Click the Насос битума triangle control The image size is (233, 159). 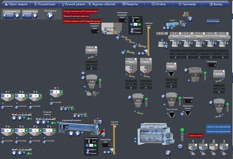point(172,114)
